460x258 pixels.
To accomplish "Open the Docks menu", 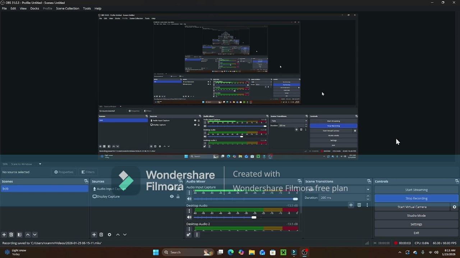I will (34, 8).
